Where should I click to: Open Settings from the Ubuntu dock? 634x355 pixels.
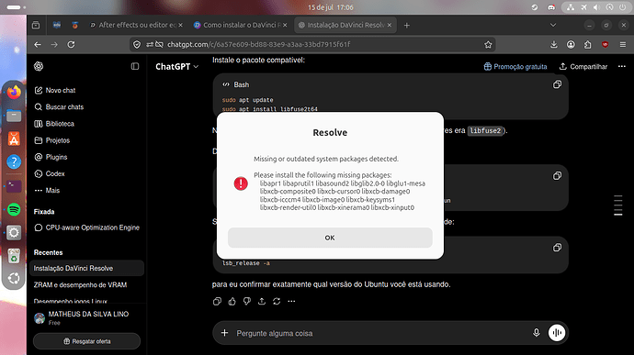point(14,233)
